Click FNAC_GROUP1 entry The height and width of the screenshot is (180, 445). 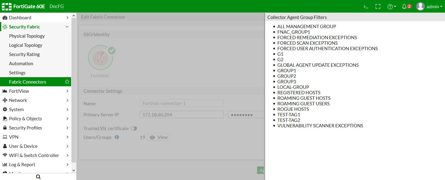(x=294, y=32)
